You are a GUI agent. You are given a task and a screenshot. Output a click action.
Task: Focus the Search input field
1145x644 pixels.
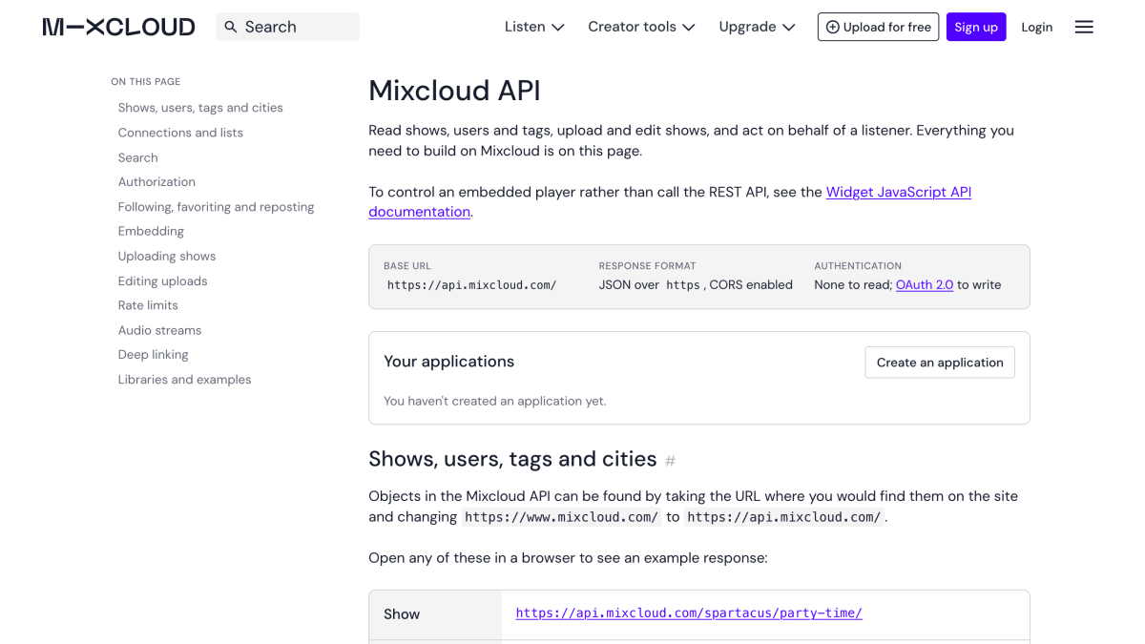pos(288,27)
